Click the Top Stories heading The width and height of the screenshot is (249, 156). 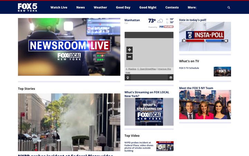coord(27,89)
